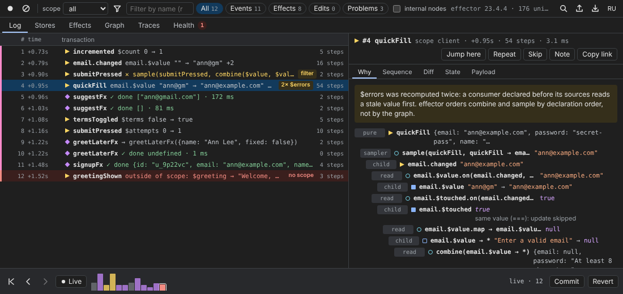Open the scope dropdown set to all
The height and width of the screenshot is (294, 623).
pos(86,8)
